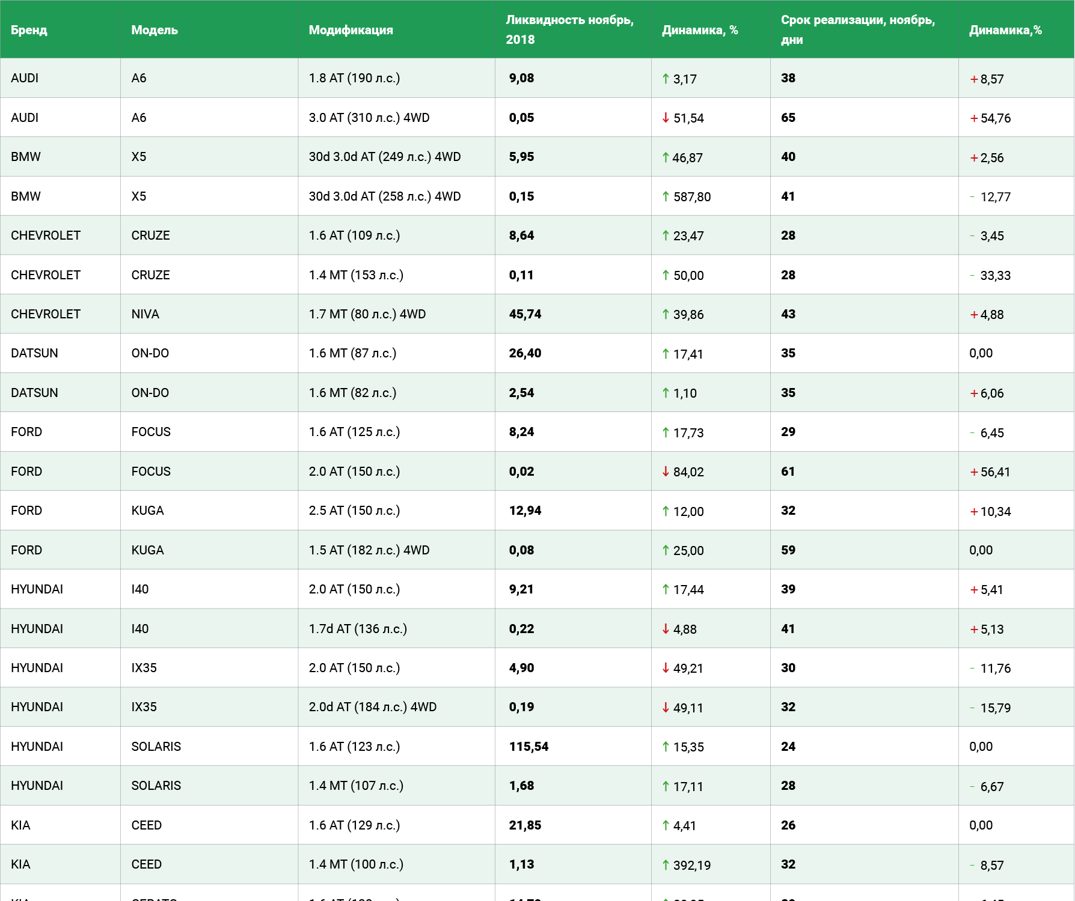1075x901 pixels.
Task: Select 30d 3.0d AT (258 л.с.) 4WD
Action: [x=385, y=196]
